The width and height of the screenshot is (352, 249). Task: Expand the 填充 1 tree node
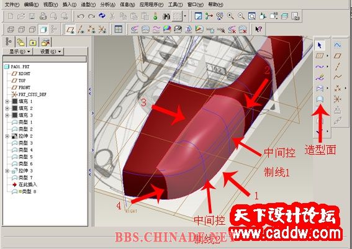(x=7, y=101)
